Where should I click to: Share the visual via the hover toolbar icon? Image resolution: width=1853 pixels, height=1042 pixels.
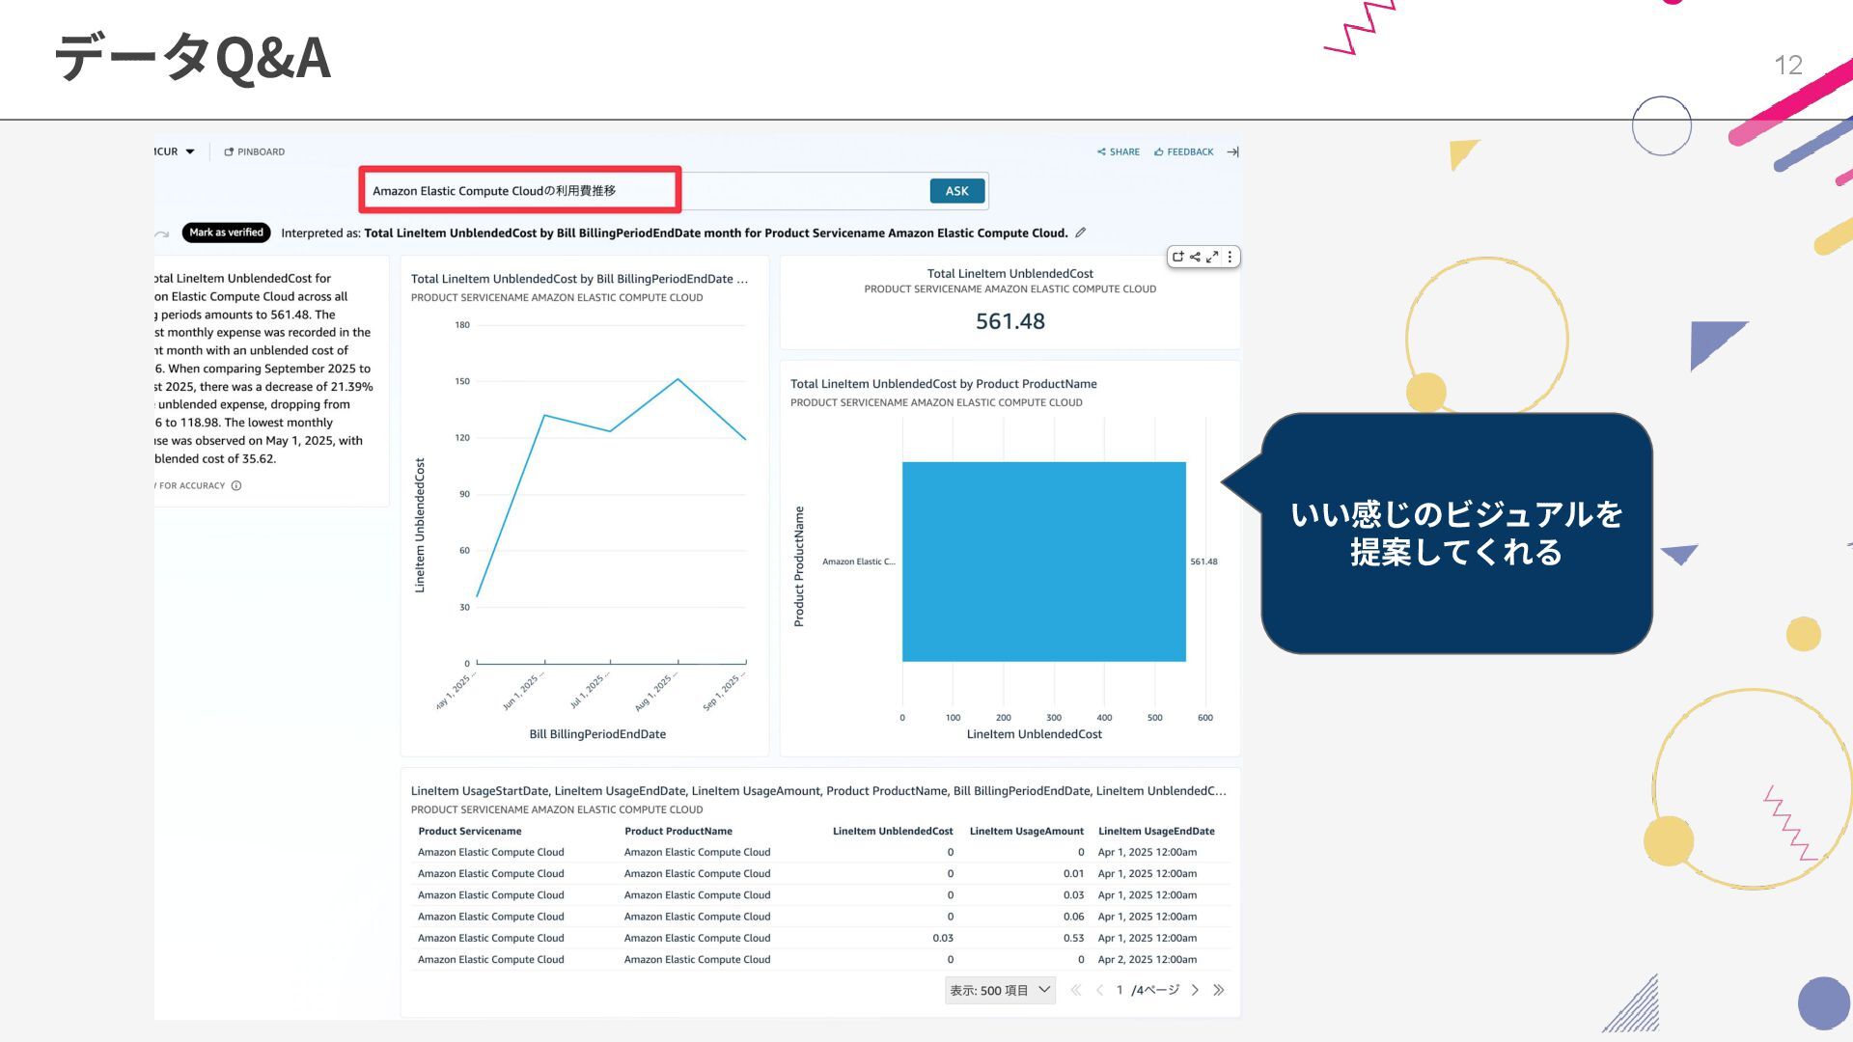click(x=1195, y=257)
